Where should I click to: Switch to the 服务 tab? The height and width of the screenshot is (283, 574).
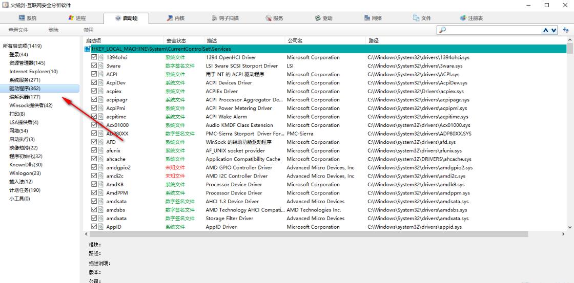274,18
